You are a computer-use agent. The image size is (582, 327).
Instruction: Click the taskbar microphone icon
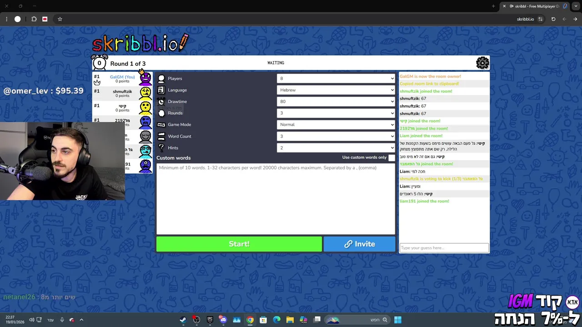pyautogui.click(x=62, y=320)
